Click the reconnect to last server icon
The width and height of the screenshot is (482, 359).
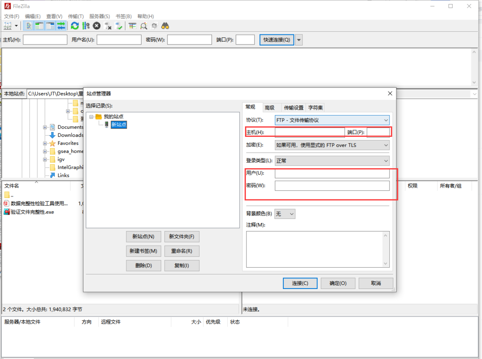[x=119, y=26]
